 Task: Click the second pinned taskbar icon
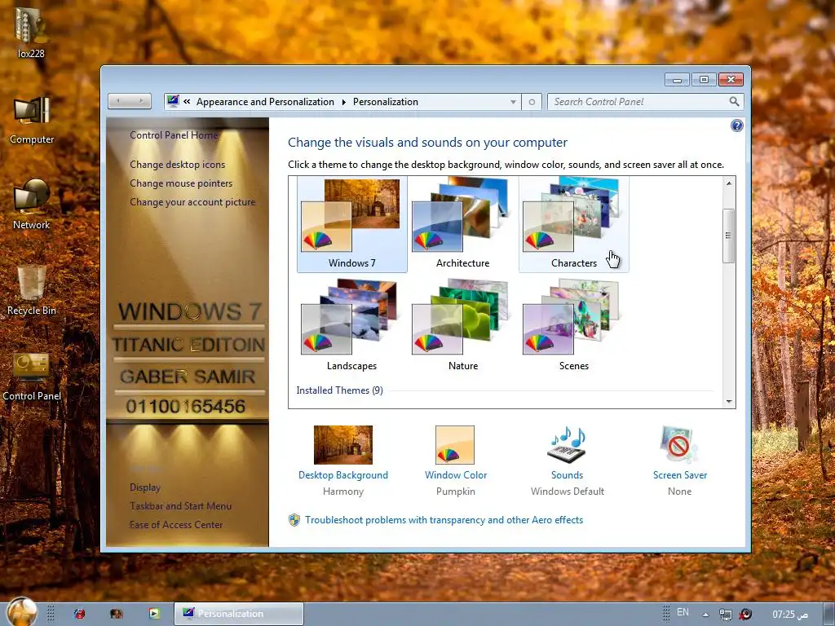pos(116,614)
